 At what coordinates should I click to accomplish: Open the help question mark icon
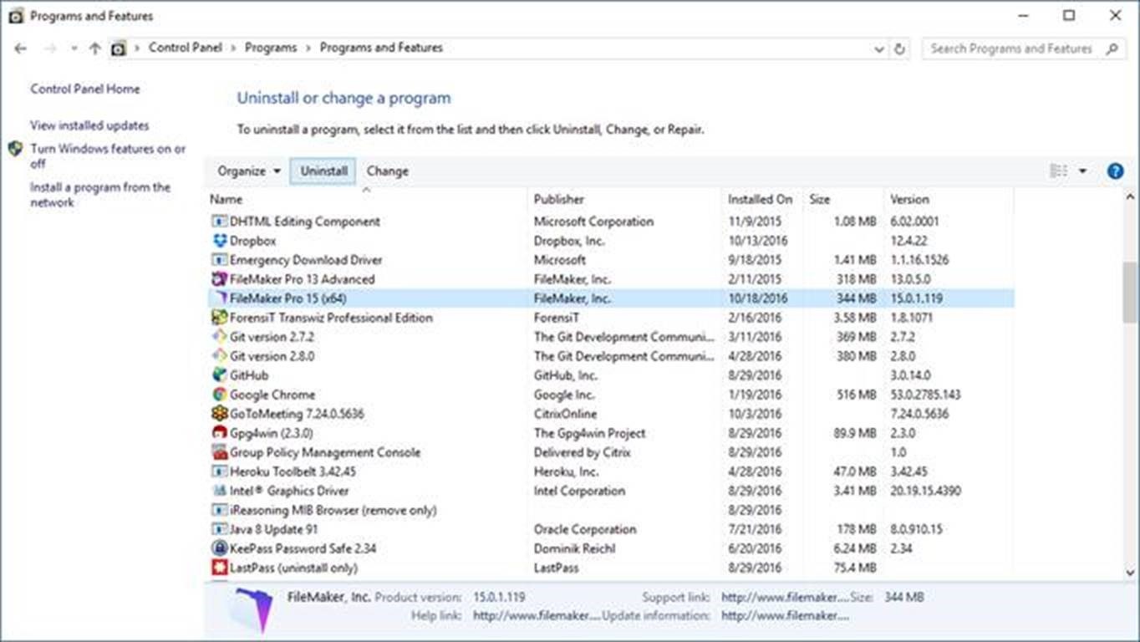(1115, 171)
